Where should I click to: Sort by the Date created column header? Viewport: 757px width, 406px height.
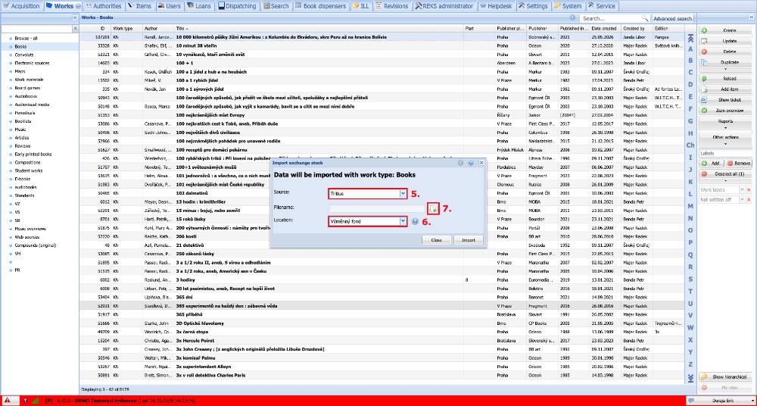click(x=605, y=29)
